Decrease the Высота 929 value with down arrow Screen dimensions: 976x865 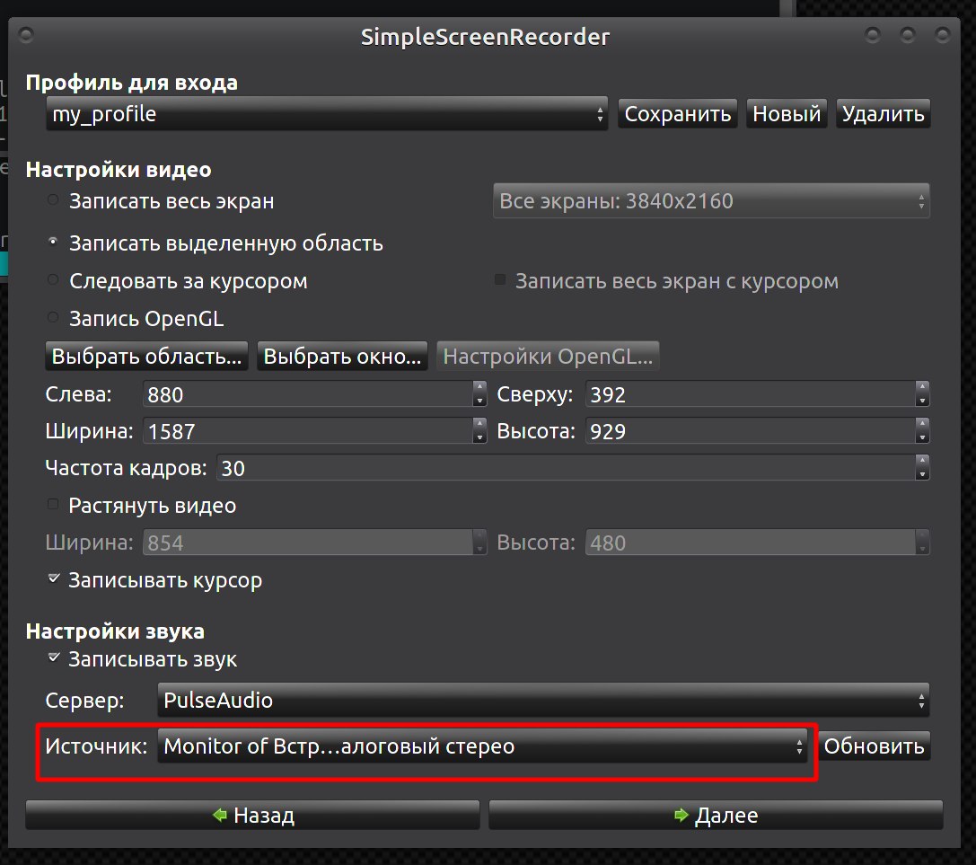point(922,437)
